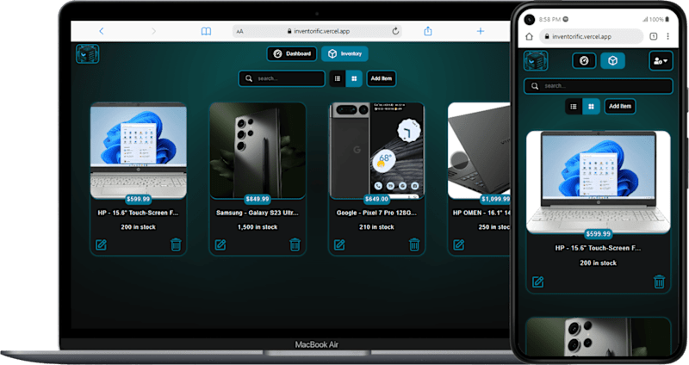The height and width of the screenshot is (365, 689).
Task: Click the HP OMEN - 16.1" title
Action: point(481,213)
